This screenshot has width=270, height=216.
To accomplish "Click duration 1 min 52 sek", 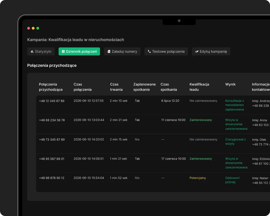I will [119, 178].
